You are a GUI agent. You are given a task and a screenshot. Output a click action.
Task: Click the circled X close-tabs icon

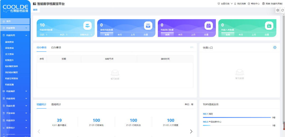[278, 10]
